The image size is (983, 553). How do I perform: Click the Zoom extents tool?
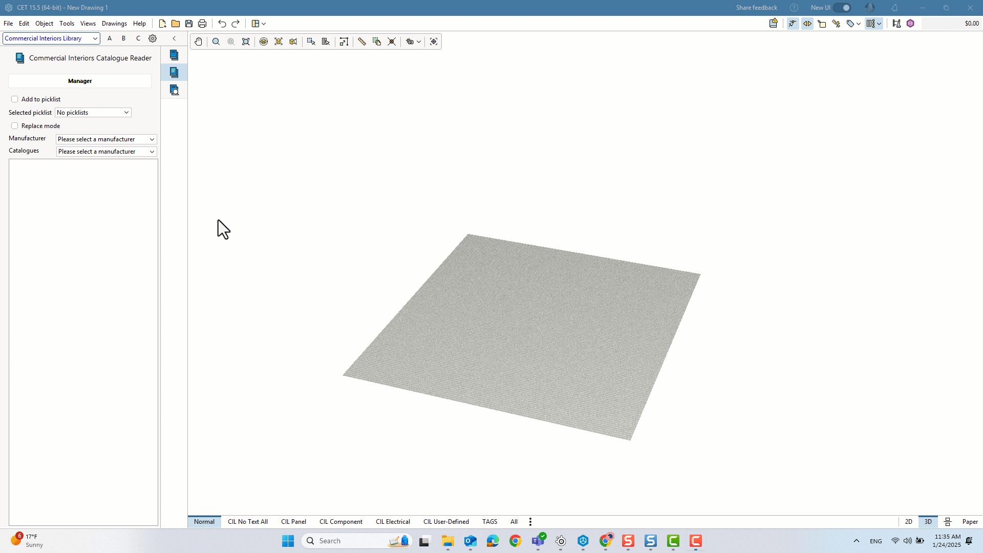(x=246, y=41)
